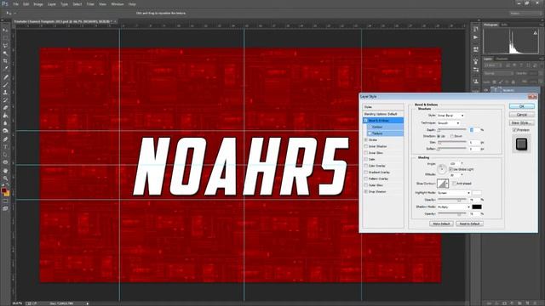The image size is (545, 306).
Task: Open the Edit menu
Action: pos(26,4)
